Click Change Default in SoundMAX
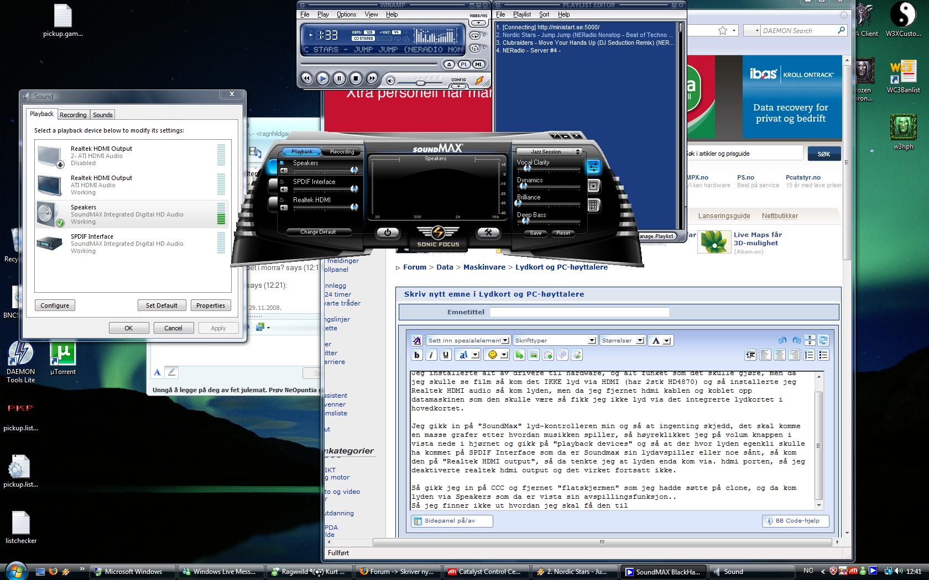Screen dimensions: 929x580 pyautogui.click(x=318, y=232)
